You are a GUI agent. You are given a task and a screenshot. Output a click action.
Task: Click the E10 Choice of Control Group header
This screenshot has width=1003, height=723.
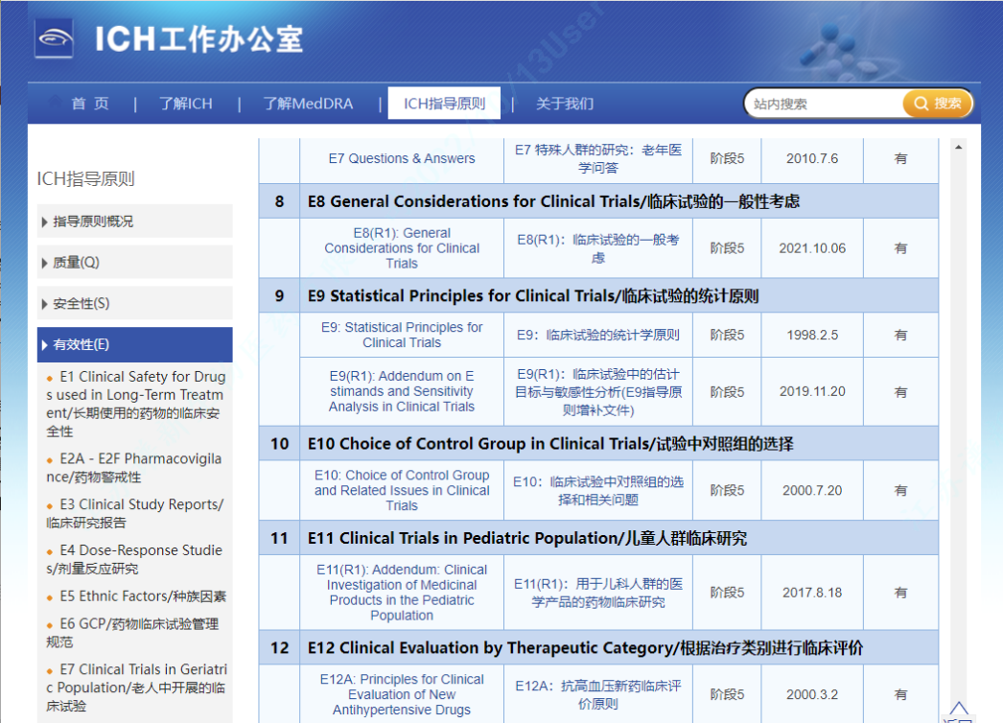click(x=550, y=444)
